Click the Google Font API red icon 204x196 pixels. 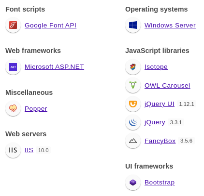click(13, 25)
